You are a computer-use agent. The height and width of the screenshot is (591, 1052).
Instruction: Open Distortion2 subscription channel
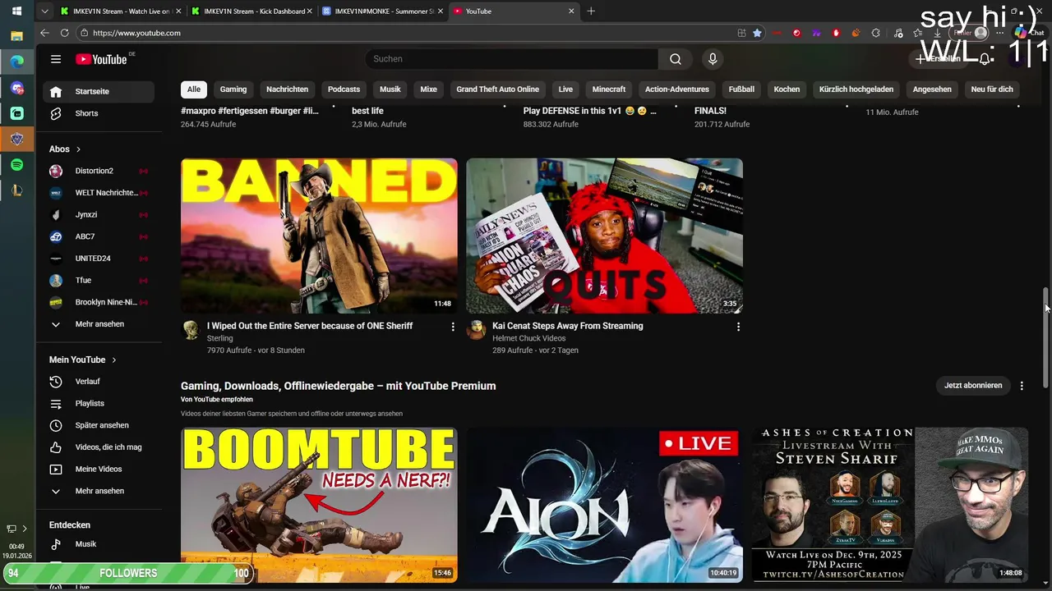[99, 171]
